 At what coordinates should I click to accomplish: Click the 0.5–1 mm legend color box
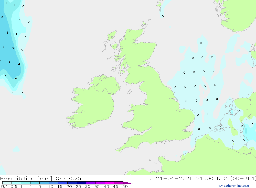pyautogui.click(x=16, y=183)
